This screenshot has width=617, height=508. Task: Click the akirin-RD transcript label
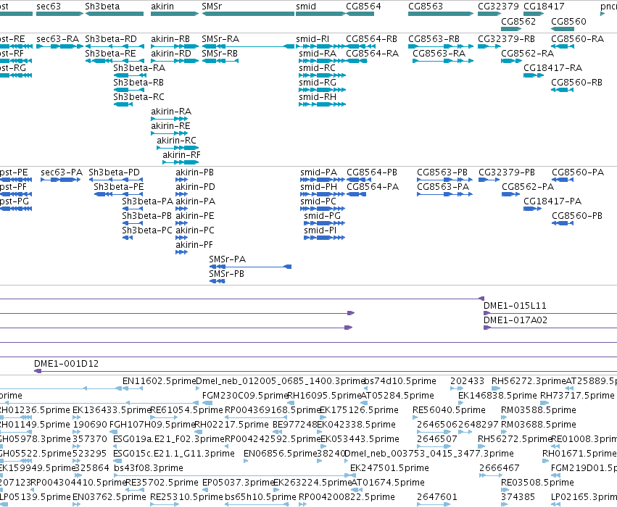pos(171,54)
